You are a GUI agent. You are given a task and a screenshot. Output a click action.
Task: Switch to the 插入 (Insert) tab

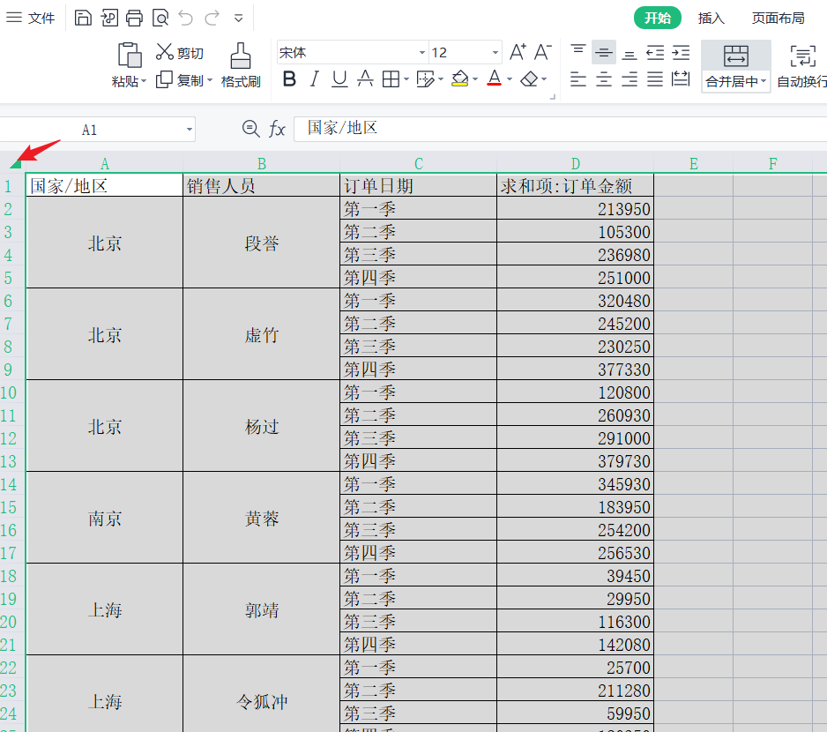pos(711,18)
